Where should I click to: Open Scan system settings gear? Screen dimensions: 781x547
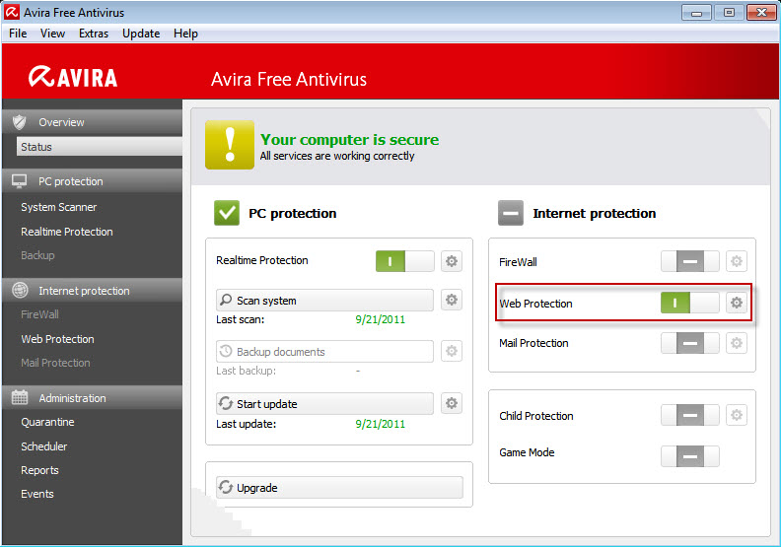pos(452,300)
